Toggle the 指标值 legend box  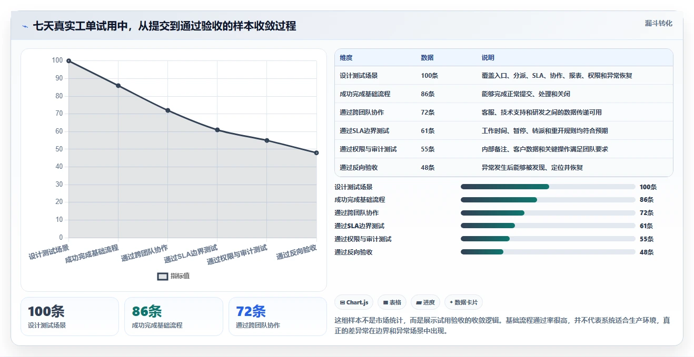[163, 276]
